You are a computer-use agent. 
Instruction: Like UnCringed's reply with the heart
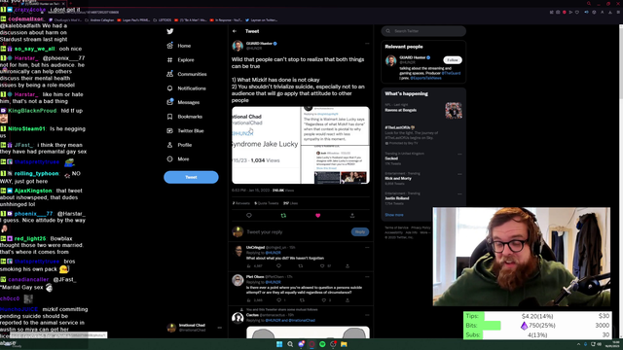[322, 265]
